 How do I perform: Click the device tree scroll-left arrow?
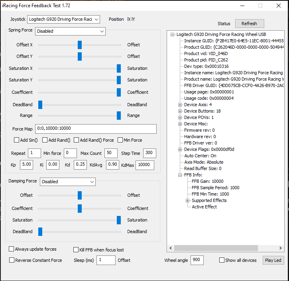click(171, 248)
